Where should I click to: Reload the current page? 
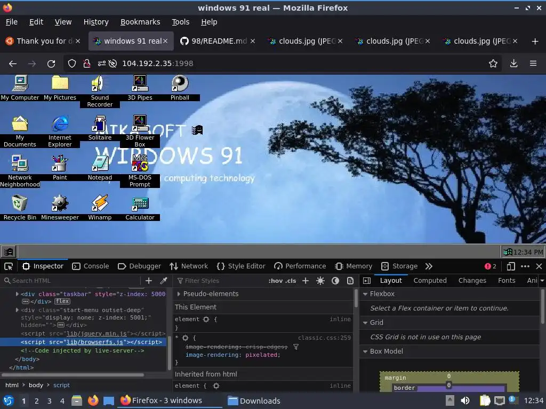[51, 63]
